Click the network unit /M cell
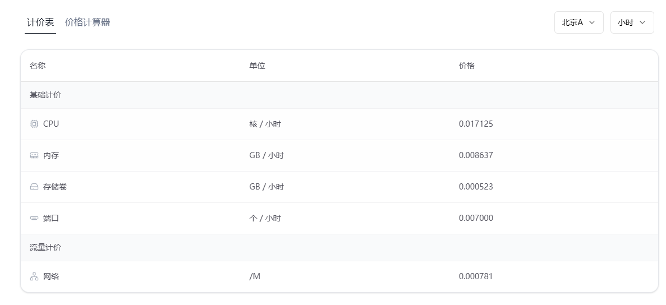 click(255, 276)
